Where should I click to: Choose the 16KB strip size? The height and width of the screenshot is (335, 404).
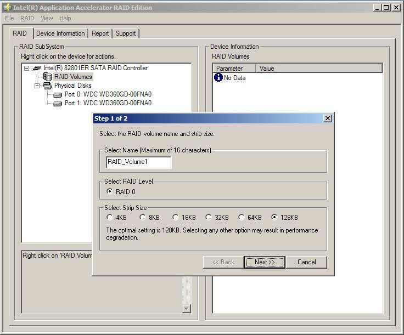pos(176,217)
